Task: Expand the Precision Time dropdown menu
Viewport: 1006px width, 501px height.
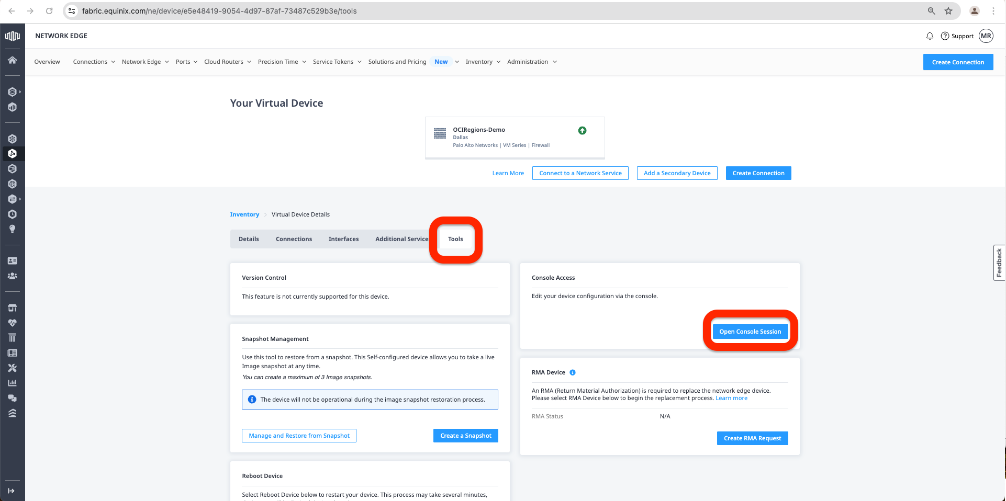Action: (x=282, y=62)
